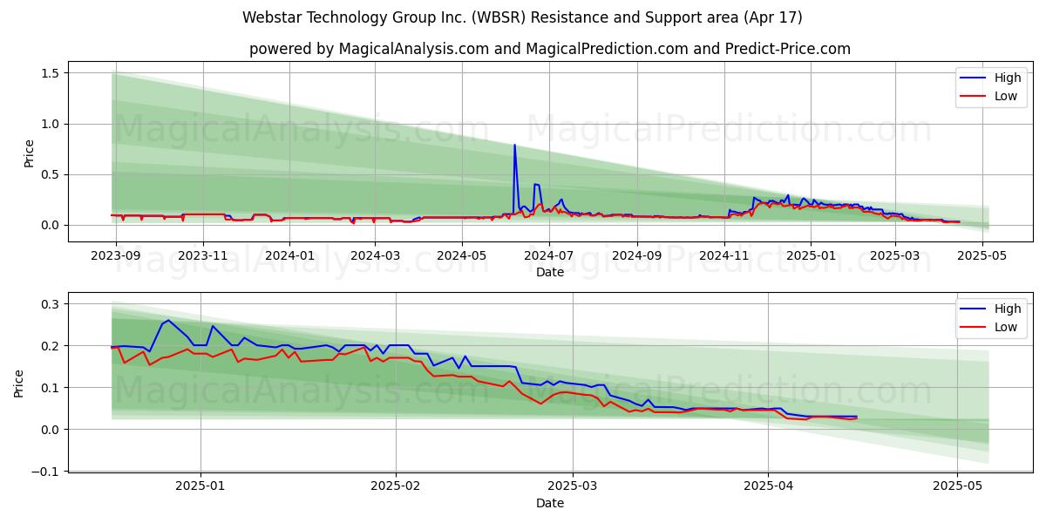Click the 2024-03 date tick label
1046x523 pixels.
[x=375, y=255]
